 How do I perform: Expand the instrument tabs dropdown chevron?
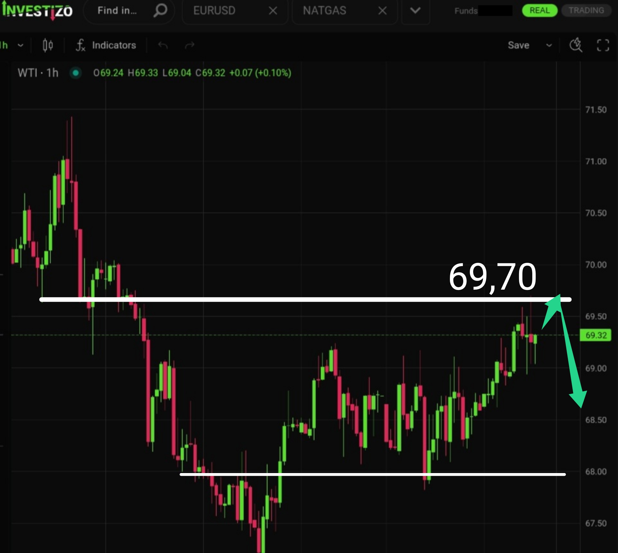[415, 11]
